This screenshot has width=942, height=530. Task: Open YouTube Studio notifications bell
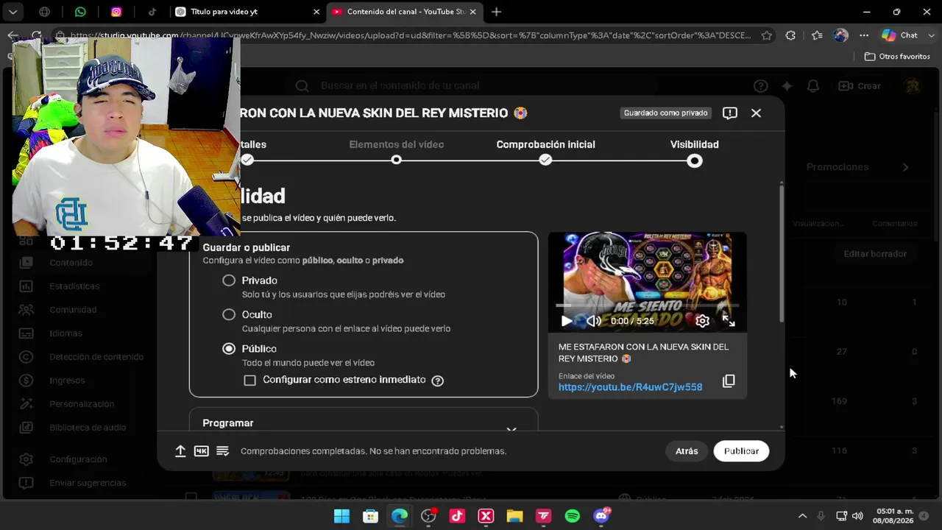pyautogui.click(x=813, y=86)
